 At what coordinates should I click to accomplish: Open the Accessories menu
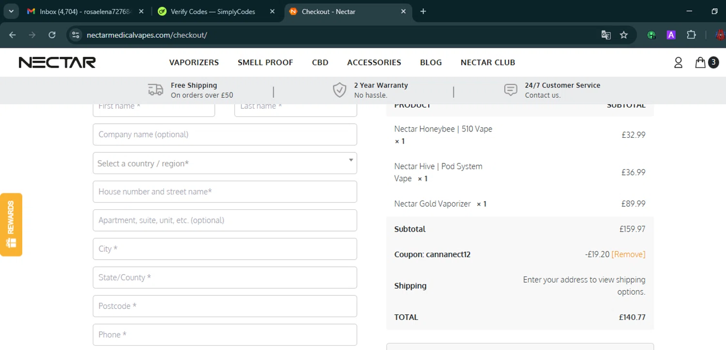click(x=374, y=62)
